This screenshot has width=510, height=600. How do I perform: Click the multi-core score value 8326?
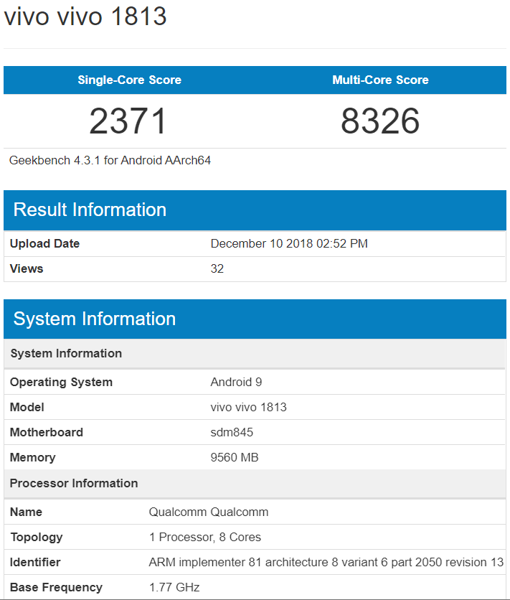380,121
